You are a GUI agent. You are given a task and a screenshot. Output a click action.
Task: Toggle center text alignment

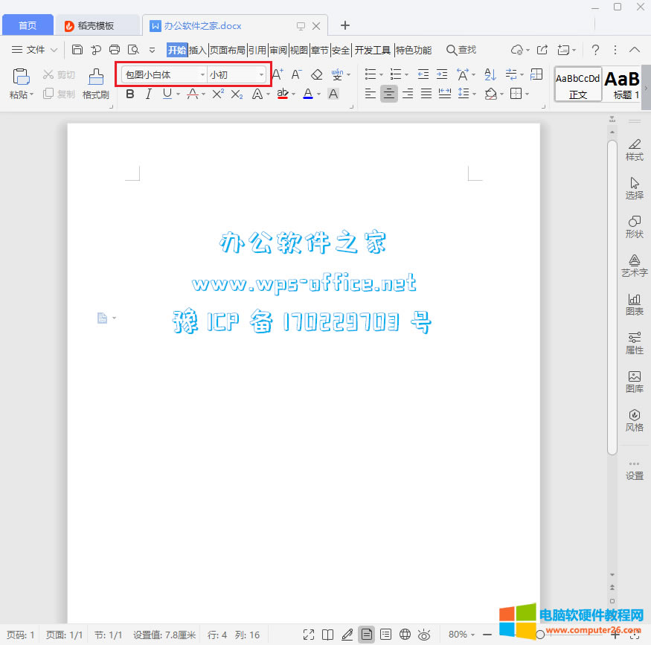(x=388, y=94)
